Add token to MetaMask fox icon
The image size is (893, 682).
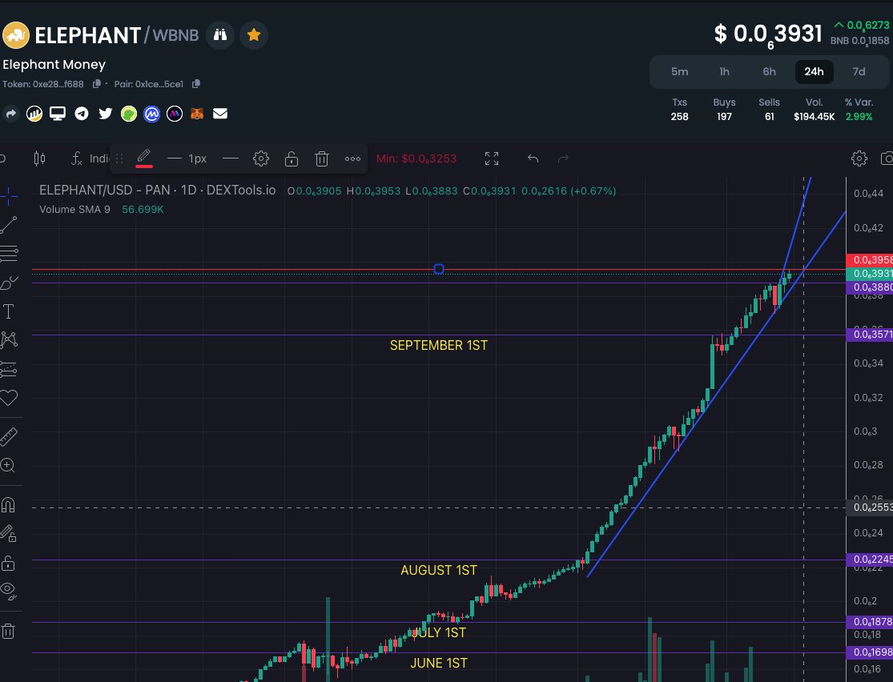(x=196, y=114)
